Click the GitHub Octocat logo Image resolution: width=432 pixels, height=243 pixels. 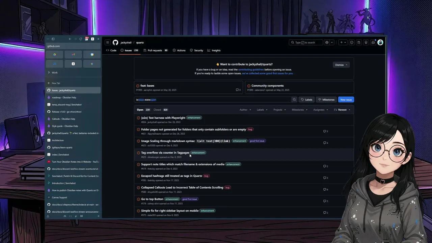(x=115, y=43)
